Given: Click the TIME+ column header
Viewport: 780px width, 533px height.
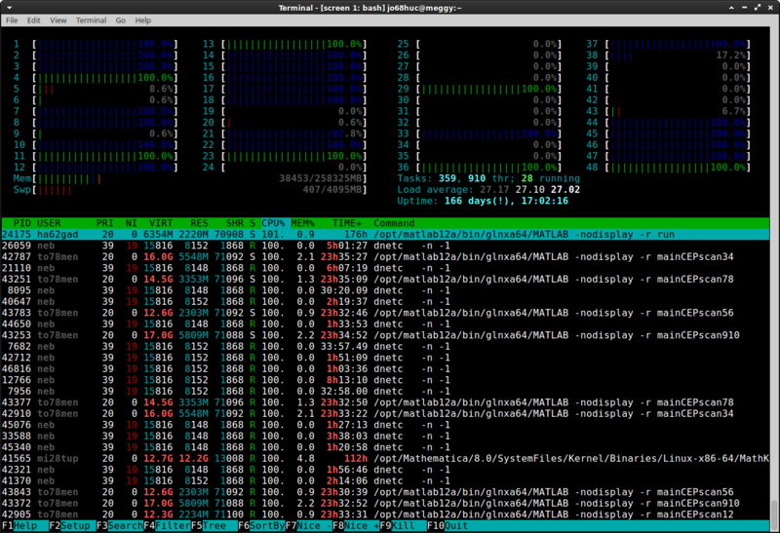Looking at the screenshot, I should pos(347,223).
